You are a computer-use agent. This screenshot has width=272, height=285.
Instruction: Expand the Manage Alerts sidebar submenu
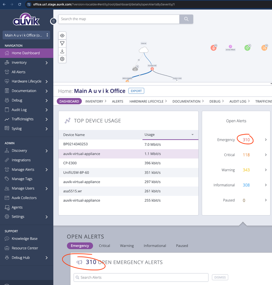[47, 170]
